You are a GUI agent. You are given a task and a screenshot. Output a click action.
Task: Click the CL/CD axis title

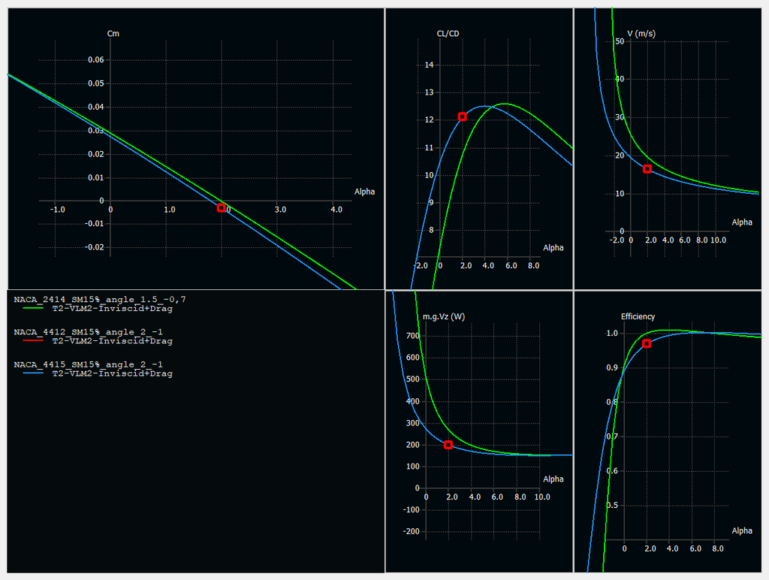(448, 34)
